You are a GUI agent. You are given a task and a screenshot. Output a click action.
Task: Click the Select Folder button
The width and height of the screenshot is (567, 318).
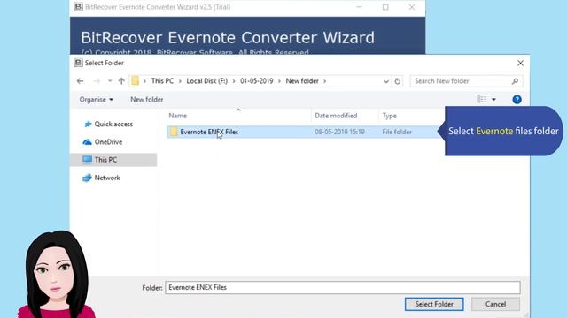(434, 304)
